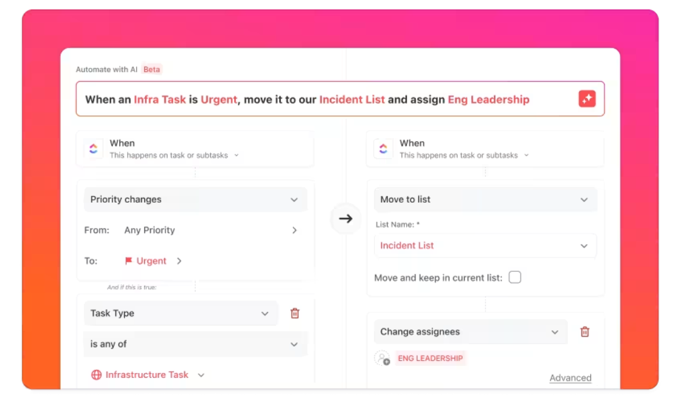Enable 'Move and keep in current list'
Image resolution: width=675 pixels, height=405 pixels.
click(x=515, y=277)
